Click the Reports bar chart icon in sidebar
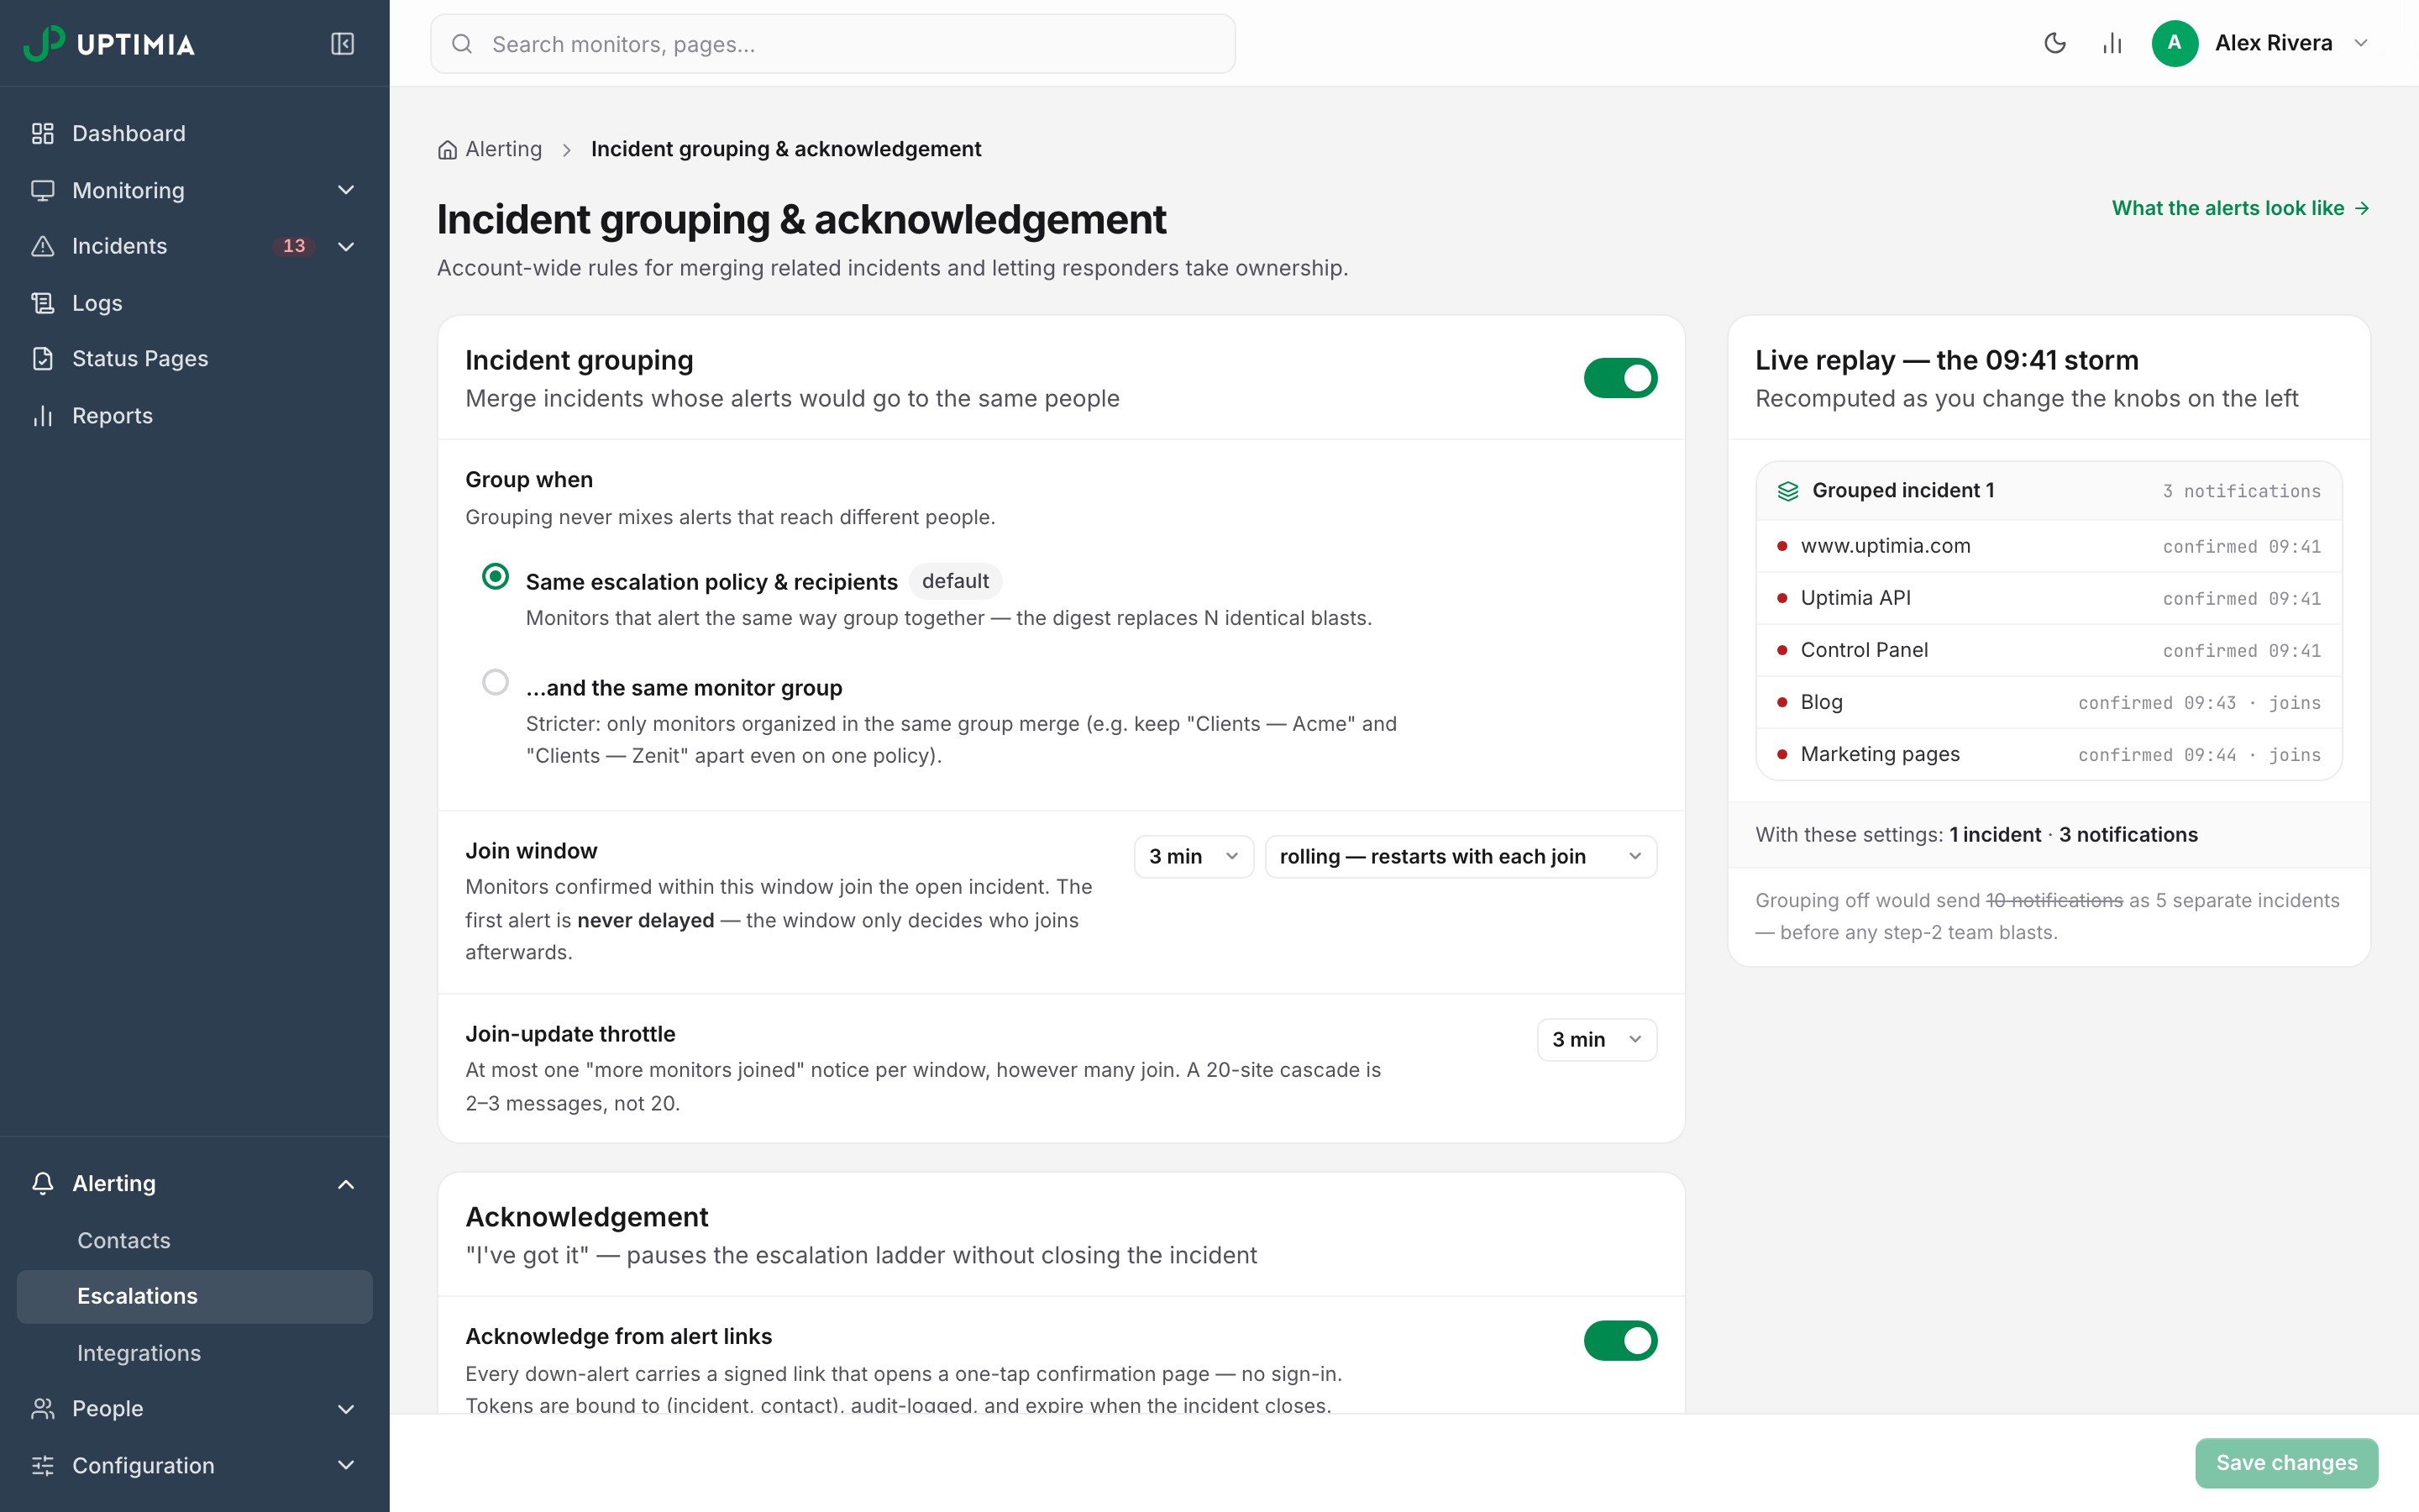The image size is (2419, 1512). coord(42,416)
